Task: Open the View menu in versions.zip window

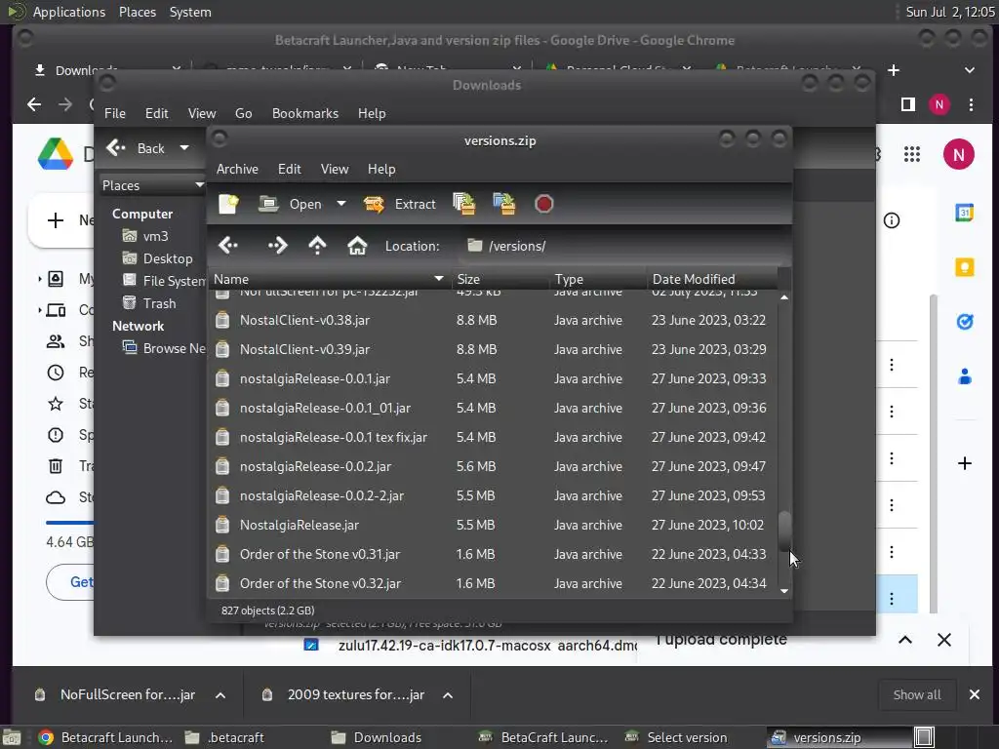Action: click(335, 169)
